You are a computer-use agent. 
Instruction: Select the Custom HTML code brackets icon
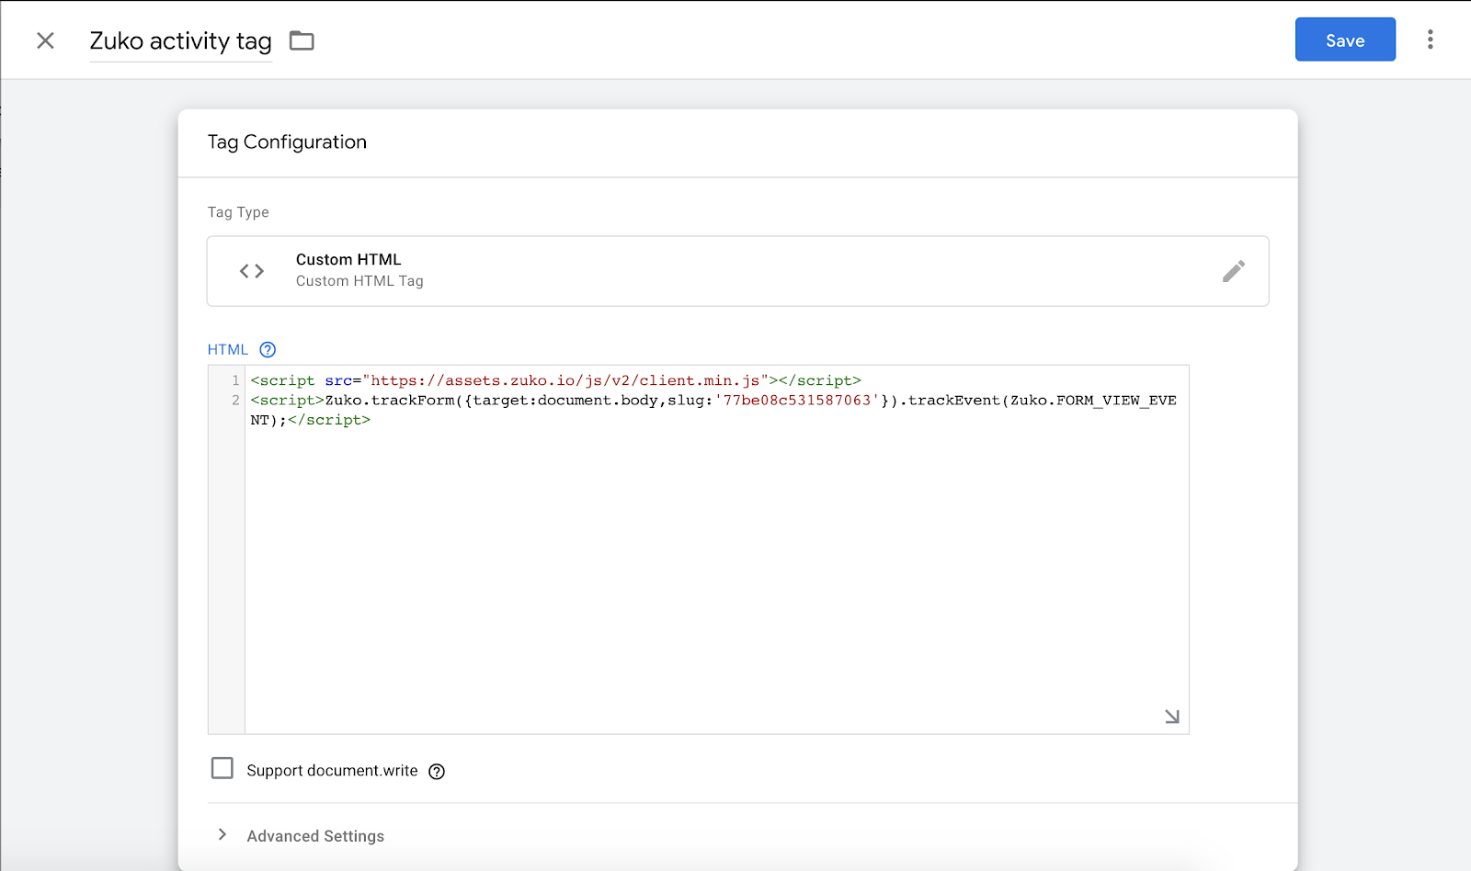pos(250,270)
